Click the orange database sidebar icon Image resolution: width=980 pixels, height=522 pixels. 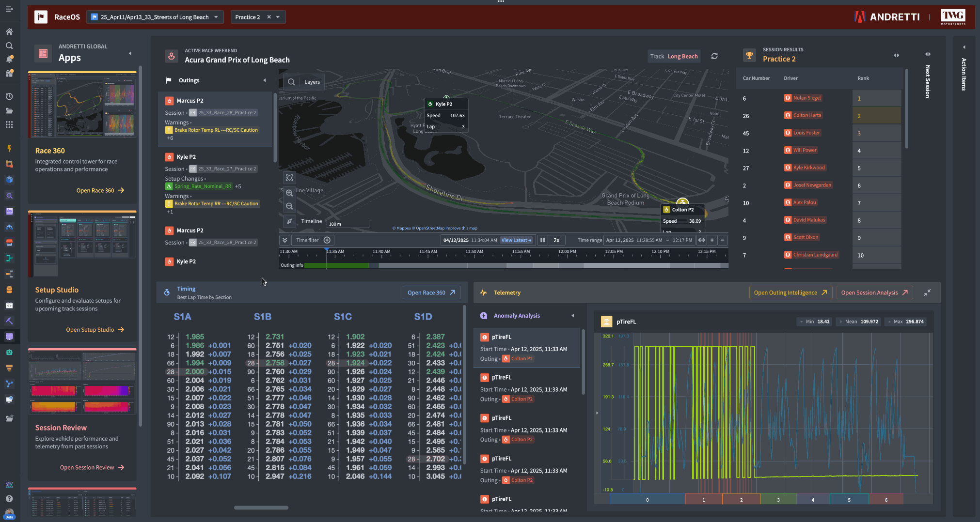[9, 290]
